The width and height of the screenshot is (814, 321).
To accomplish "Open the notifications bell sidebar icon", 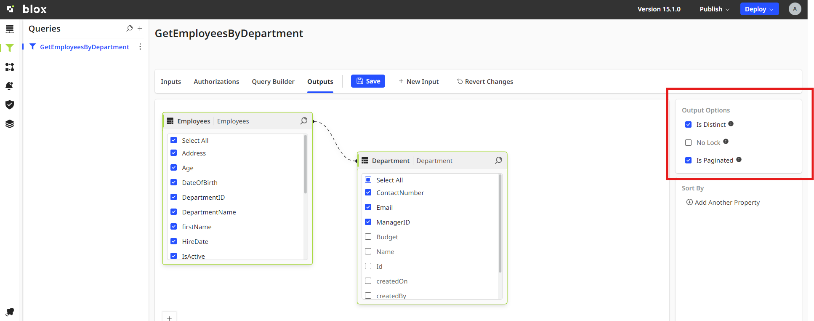I will click(x=10, y=86).
